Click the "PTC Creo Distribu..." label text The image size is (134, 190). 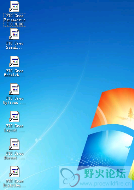(x=14, y=183)
